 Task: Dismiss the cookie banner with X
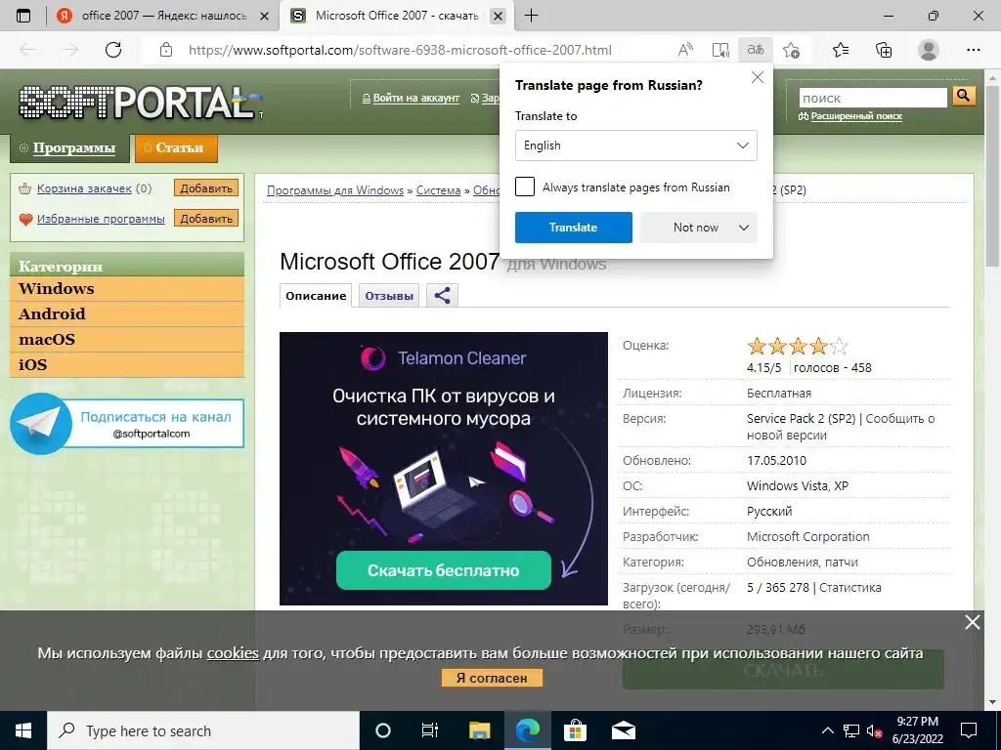click(x=973, y=622)
